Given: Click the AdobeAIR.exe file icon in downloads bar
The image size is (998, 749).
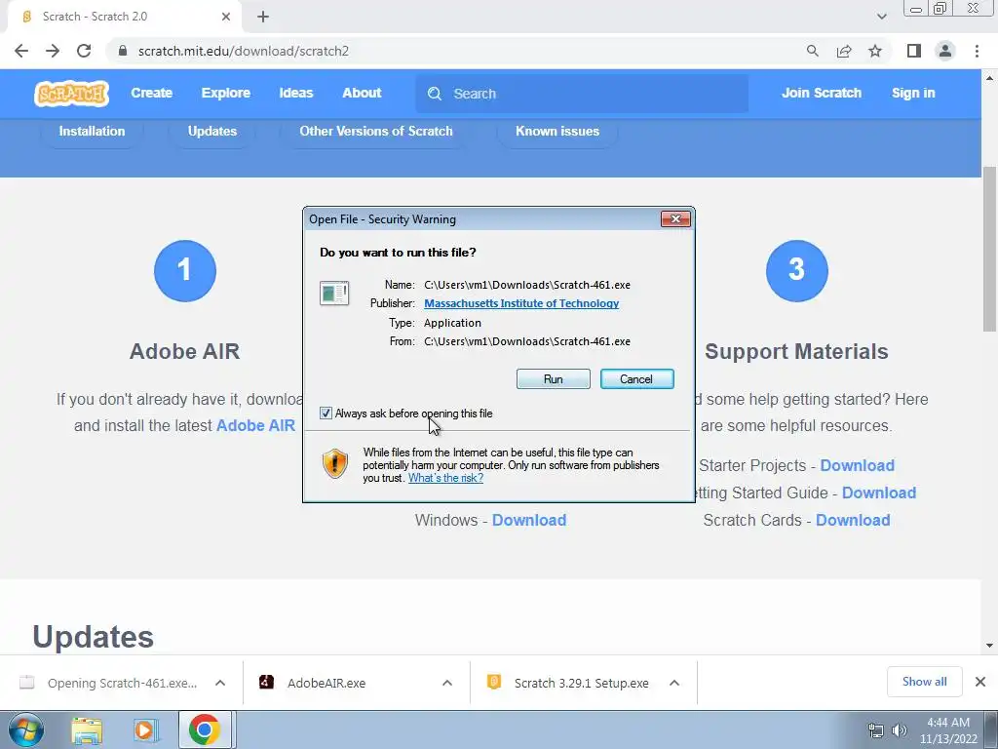Looking at the screenshot, I should (x=266, y=682).
